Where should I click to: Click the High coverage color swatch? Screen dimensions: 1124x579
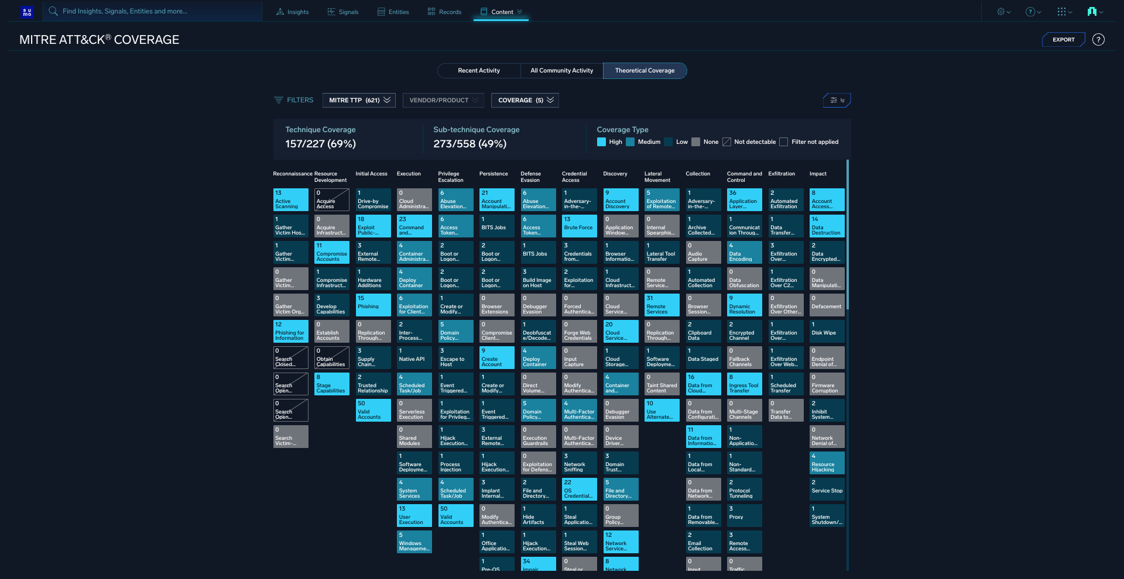point(601,142)
